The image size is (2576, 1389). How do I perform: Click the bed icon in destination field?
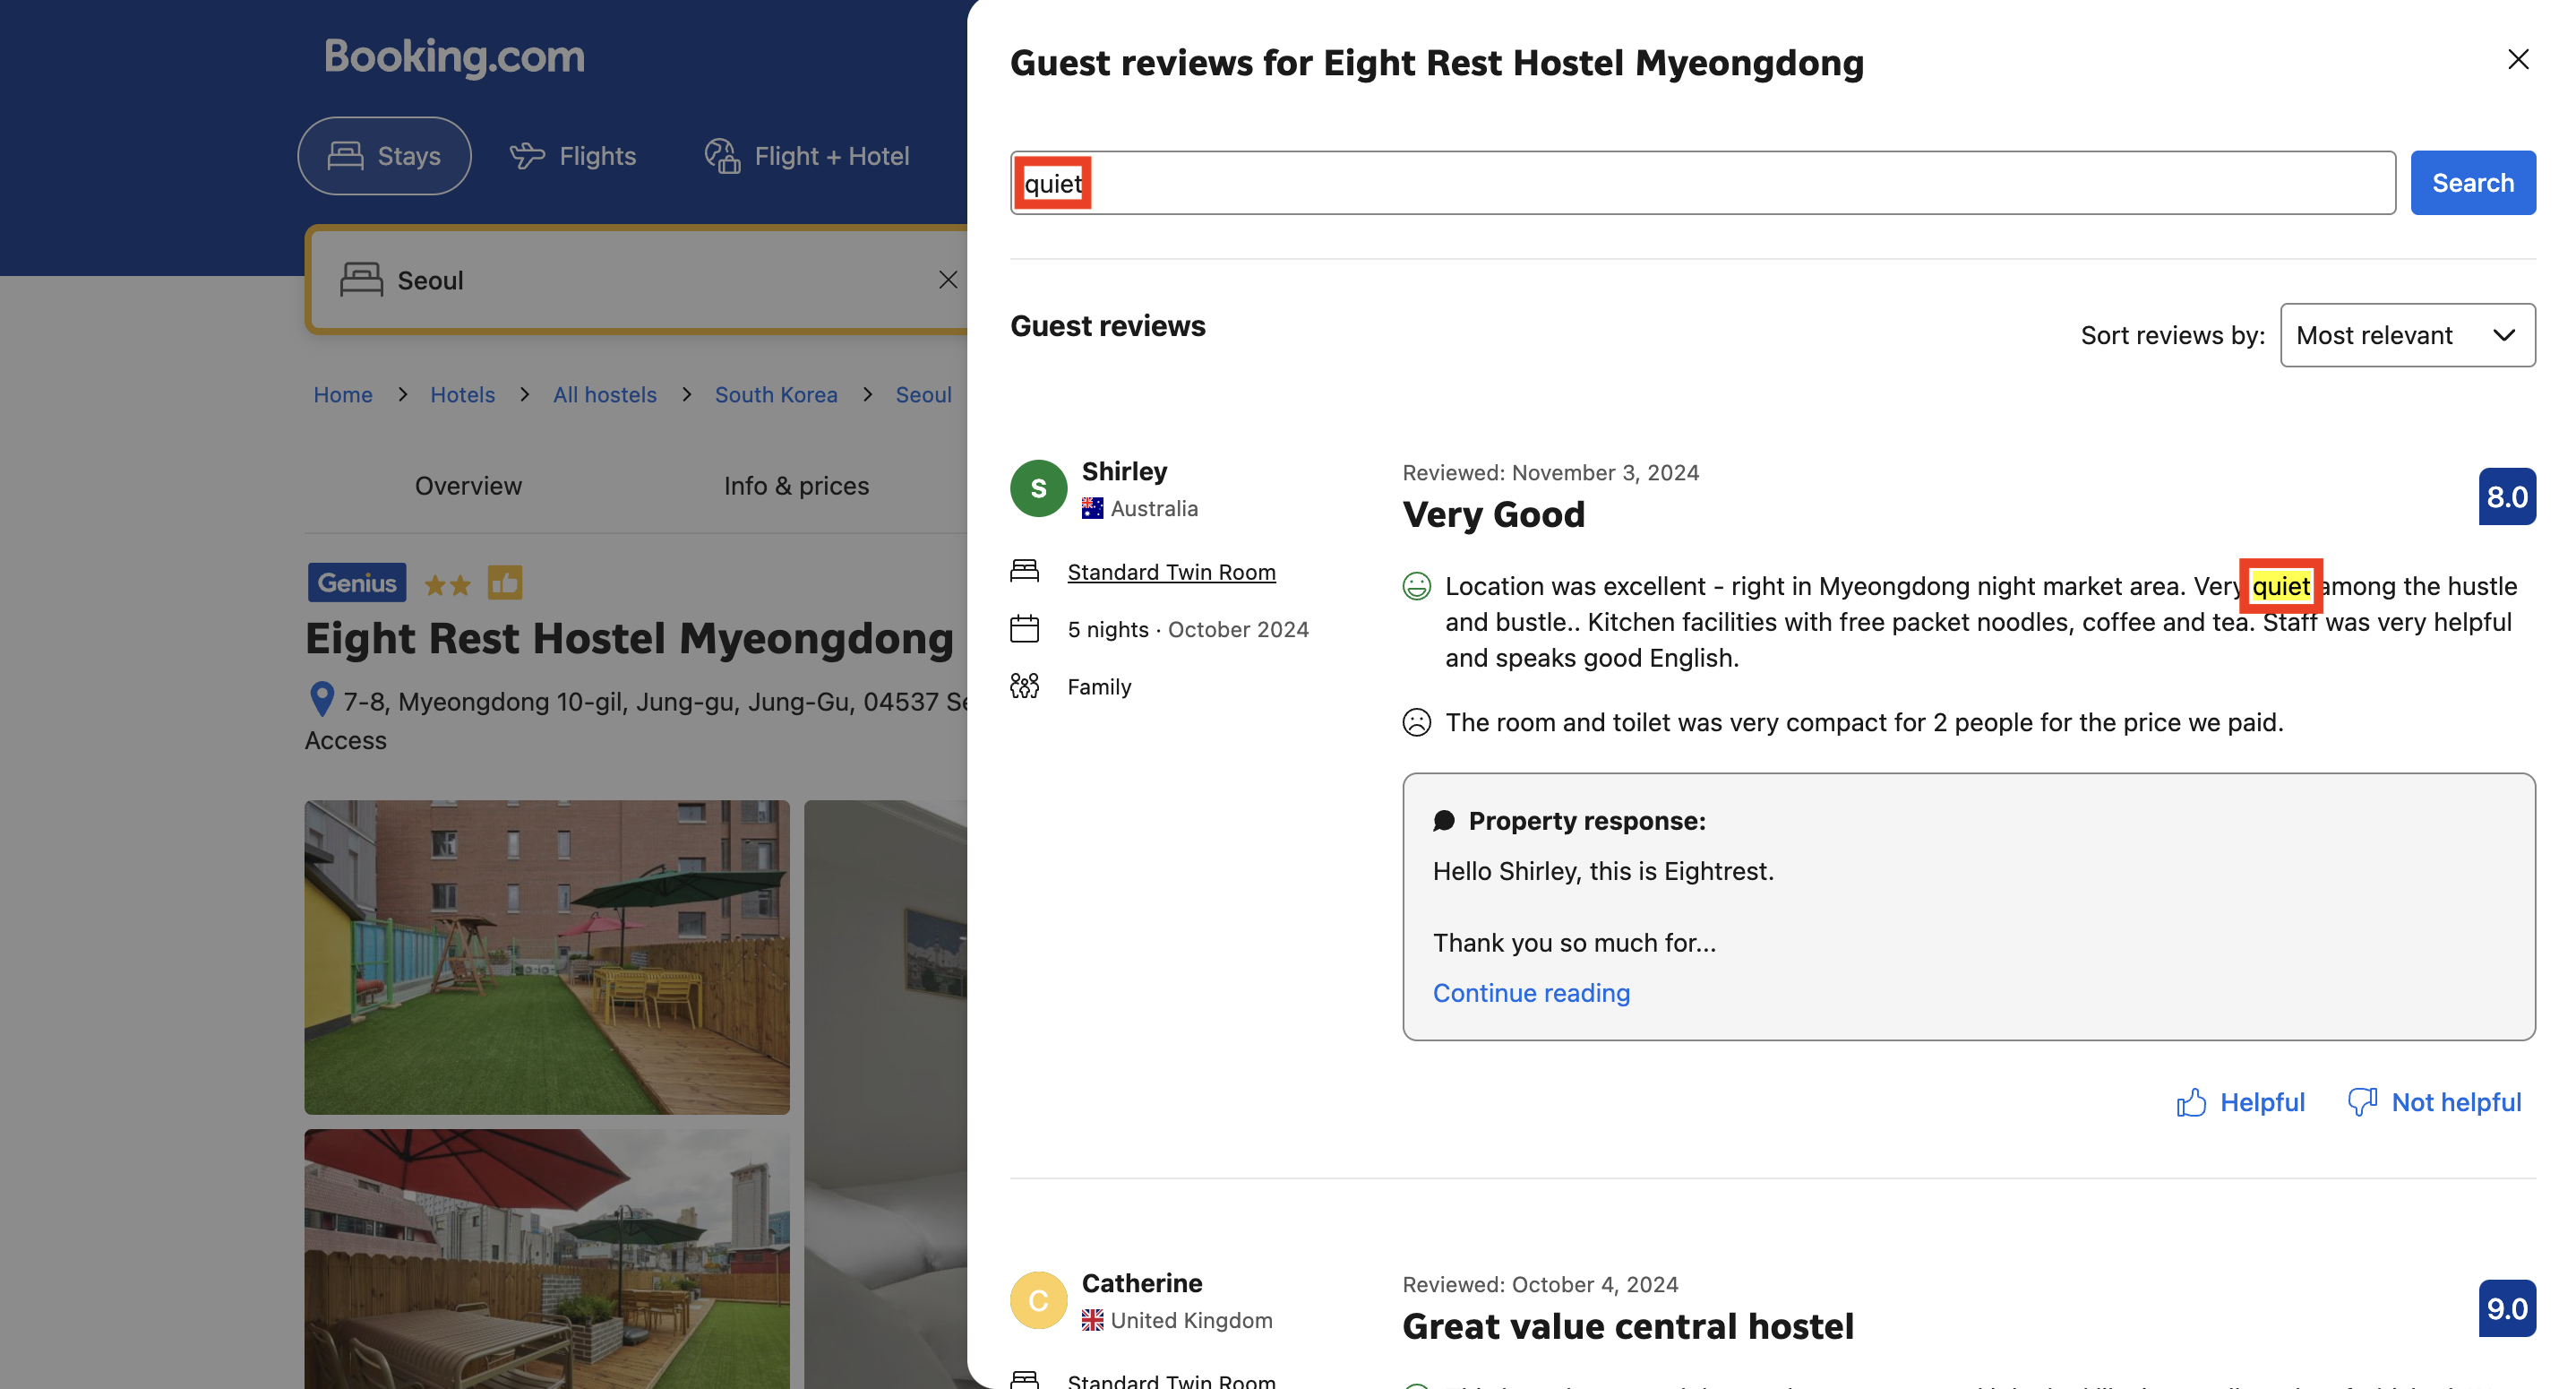[x=361, y=280]
